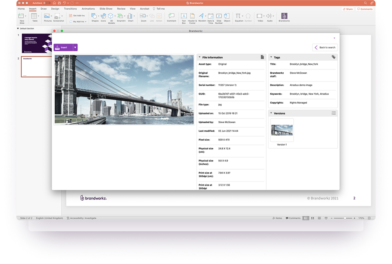Image resolution: width=392 pixels, height=264 pixels.
Task: Insert Date & Time
Action: [x=211, y=18]
